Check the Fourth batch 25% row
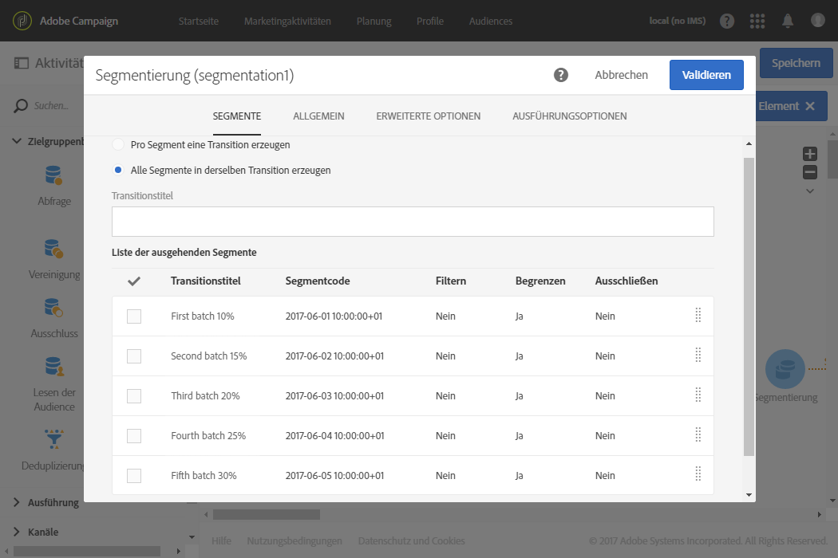 pos(134,436)
